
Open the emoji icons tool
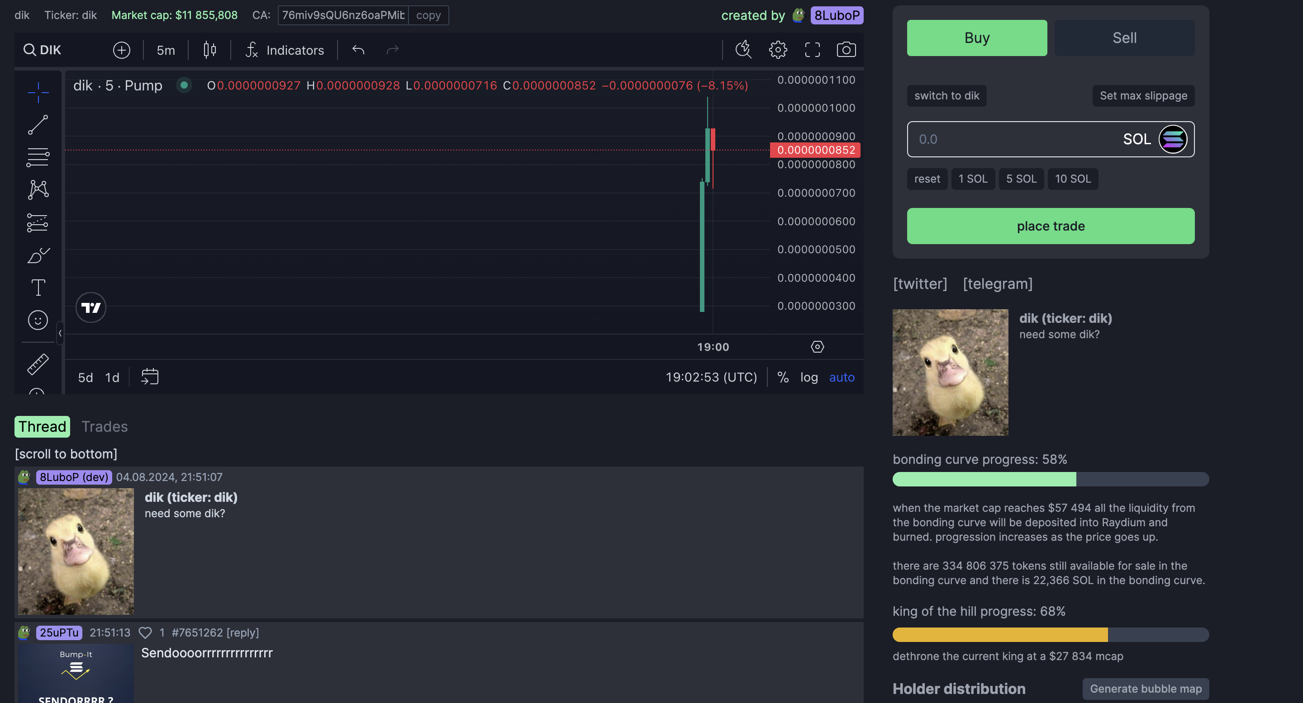click(x=38, y=320)
